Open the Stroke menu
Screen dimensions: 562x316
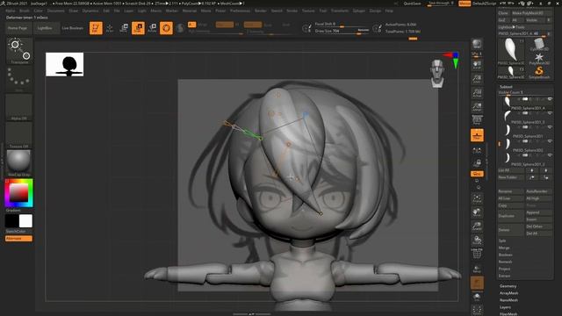[x=292, y=11]
